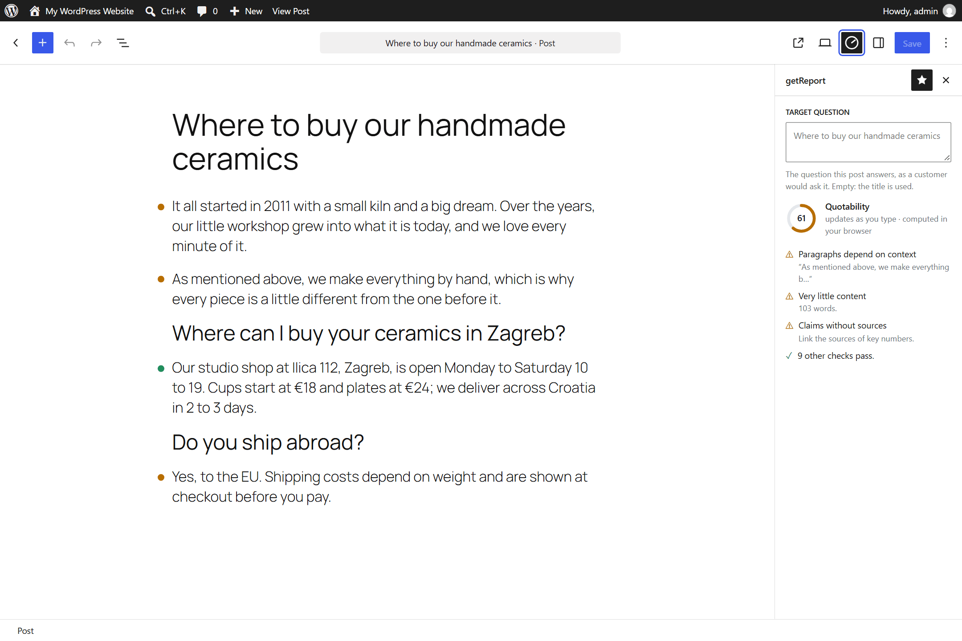Focus the Target Question text field
This screenshot has width=962, height=641.
[x=868, y=142]
